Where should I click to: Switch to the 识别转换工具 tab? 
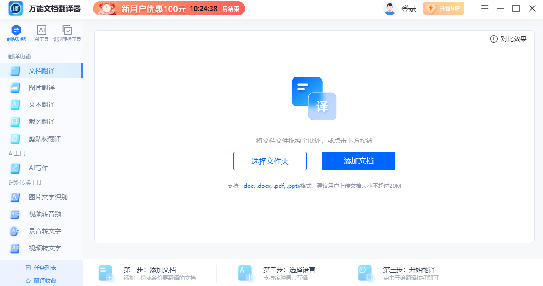[66, 33]
